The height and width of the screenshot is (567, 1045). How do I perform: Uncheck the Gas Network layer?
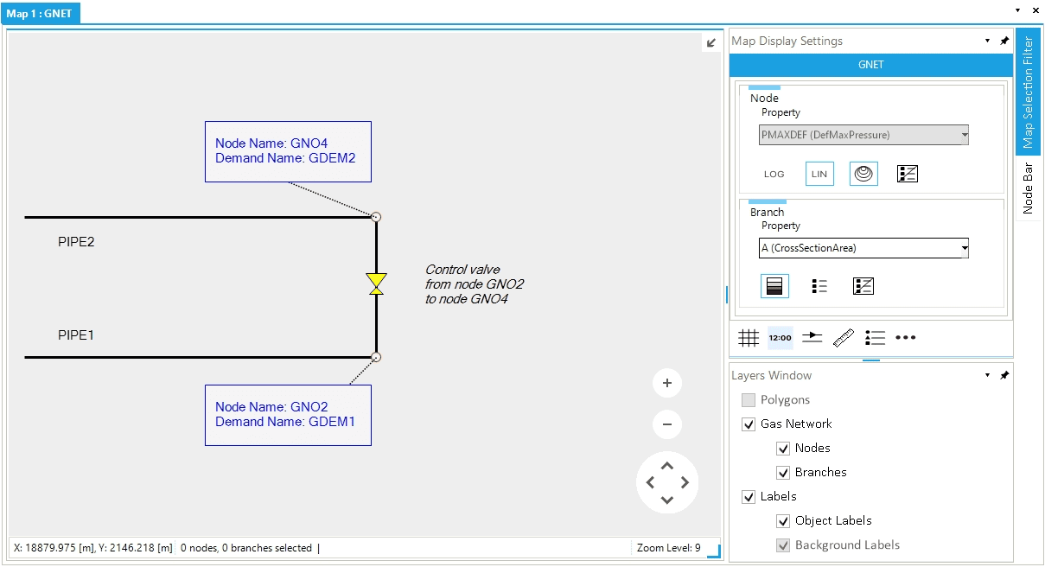tap(749, 424)
